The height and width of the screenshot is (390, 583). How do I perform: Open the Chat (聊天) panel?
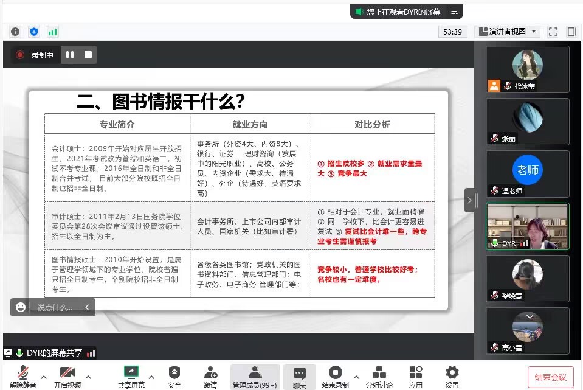tap(300, 377)
